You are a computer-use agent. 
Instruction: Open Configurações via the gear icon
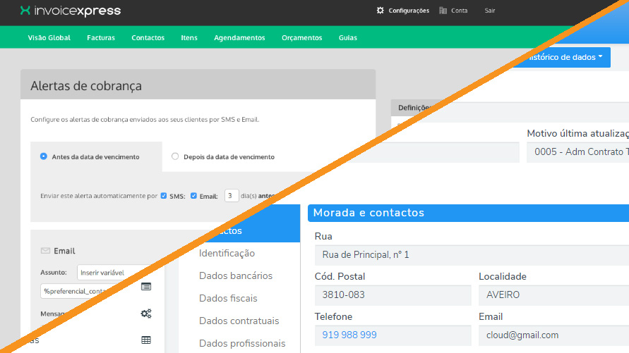click(x=381, y=11)
